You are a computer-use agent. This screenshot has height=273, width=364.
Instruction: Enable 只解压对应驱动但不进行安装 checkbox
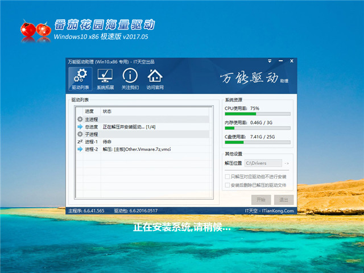tap(227, 177)
